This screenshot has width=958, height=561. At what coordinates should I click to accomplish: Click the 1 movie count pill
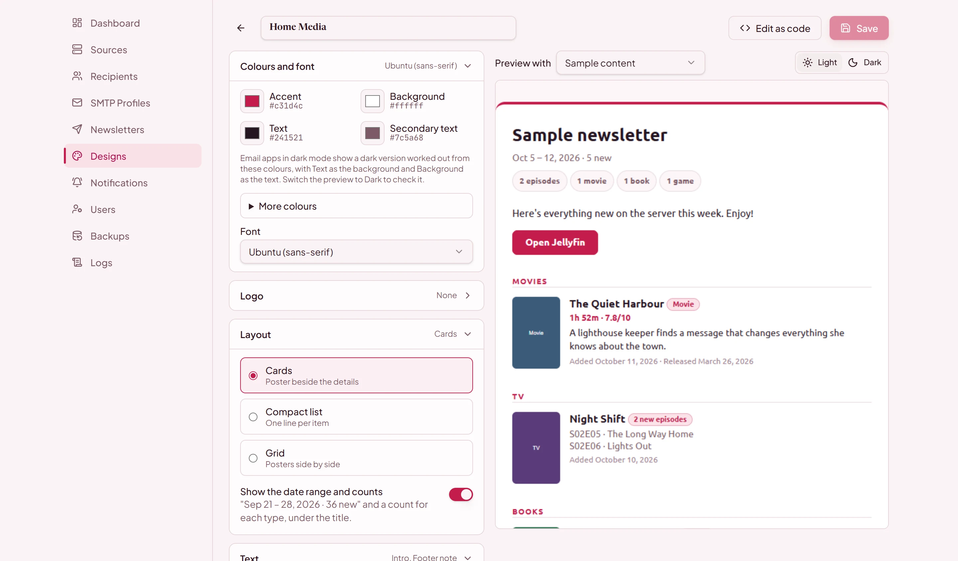(x=592, y=181)
